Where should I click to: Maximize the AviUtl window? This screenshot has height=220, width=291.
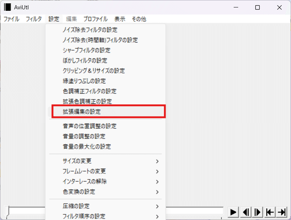coord(258,7)
